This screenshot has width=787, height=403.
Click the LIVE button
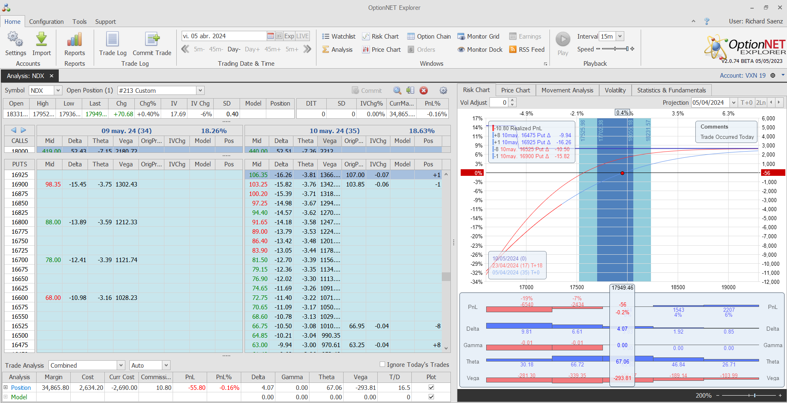click(302, 36)
